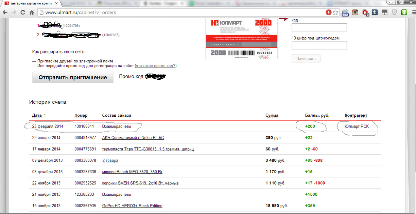Screen dimensions: 416x214
Task: Sort the history by Дата column
Action: pos(37,115)
